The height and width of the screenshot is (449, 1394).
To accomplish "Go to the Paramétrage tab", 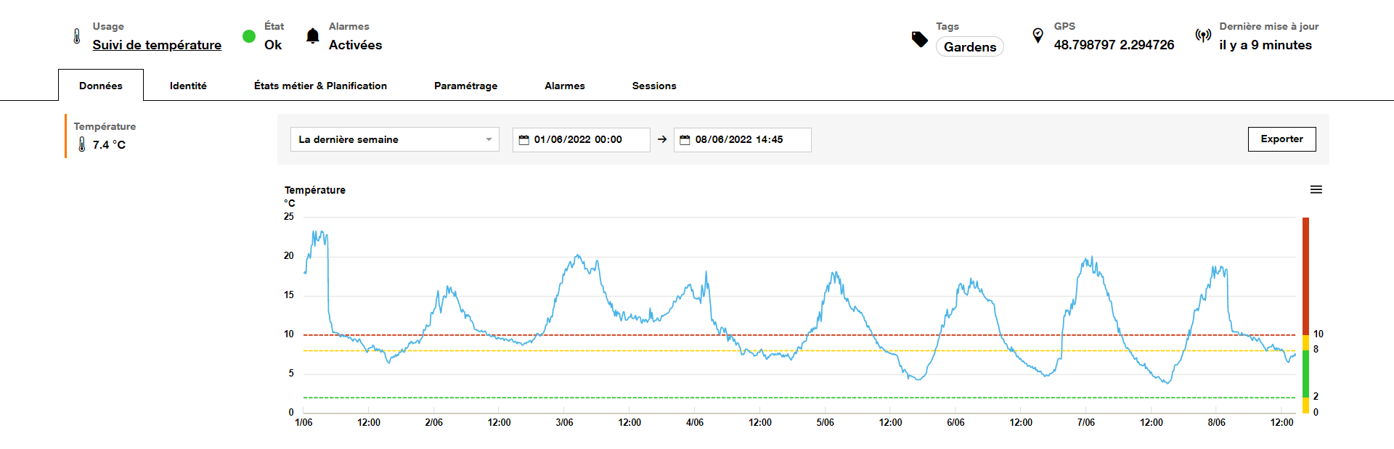I will coord(465,86).
